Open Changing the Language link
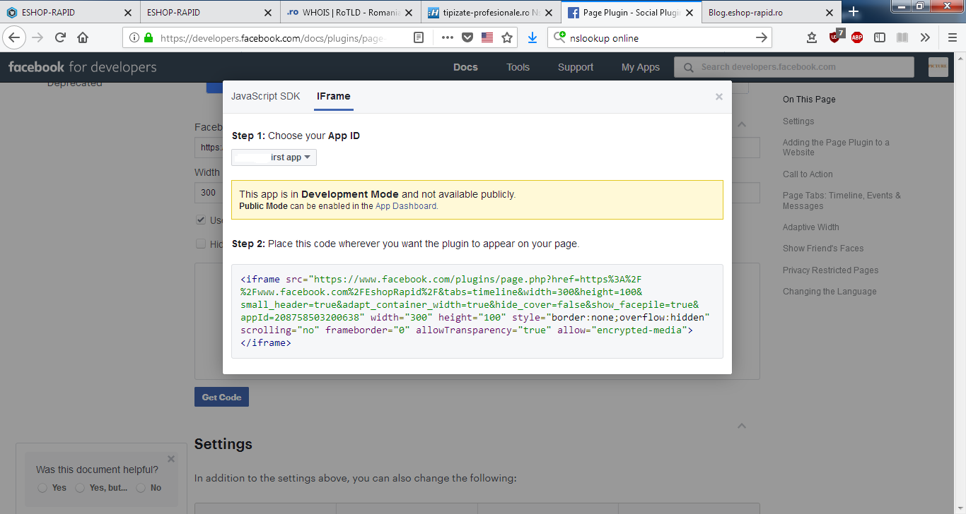 point(830,292)
